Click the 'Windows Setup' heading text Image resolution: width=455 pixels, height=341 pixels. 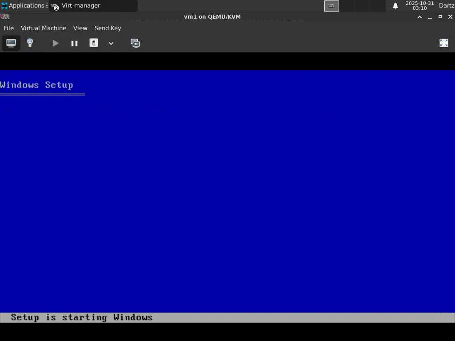(36, 85)
